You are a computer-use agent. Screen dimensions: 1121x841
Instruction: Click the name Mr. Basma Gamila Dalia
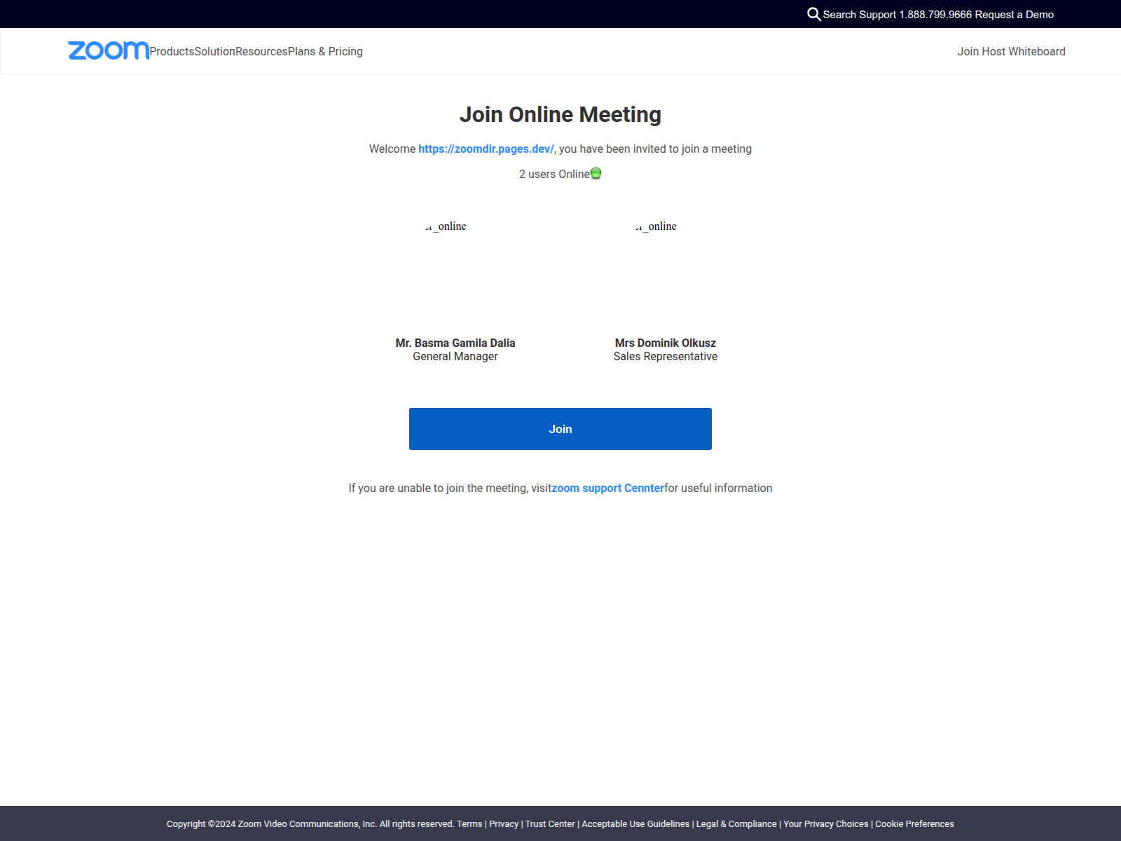(x=455, y=343)
